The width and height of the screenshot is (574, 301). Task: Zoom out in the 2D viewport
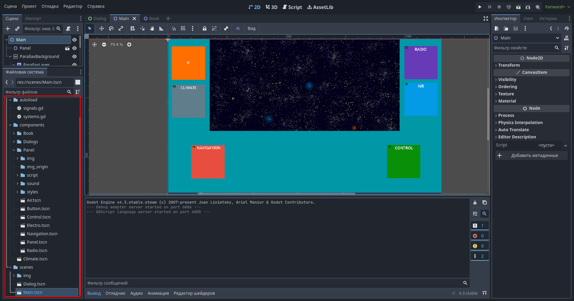(x=104, y=44)
